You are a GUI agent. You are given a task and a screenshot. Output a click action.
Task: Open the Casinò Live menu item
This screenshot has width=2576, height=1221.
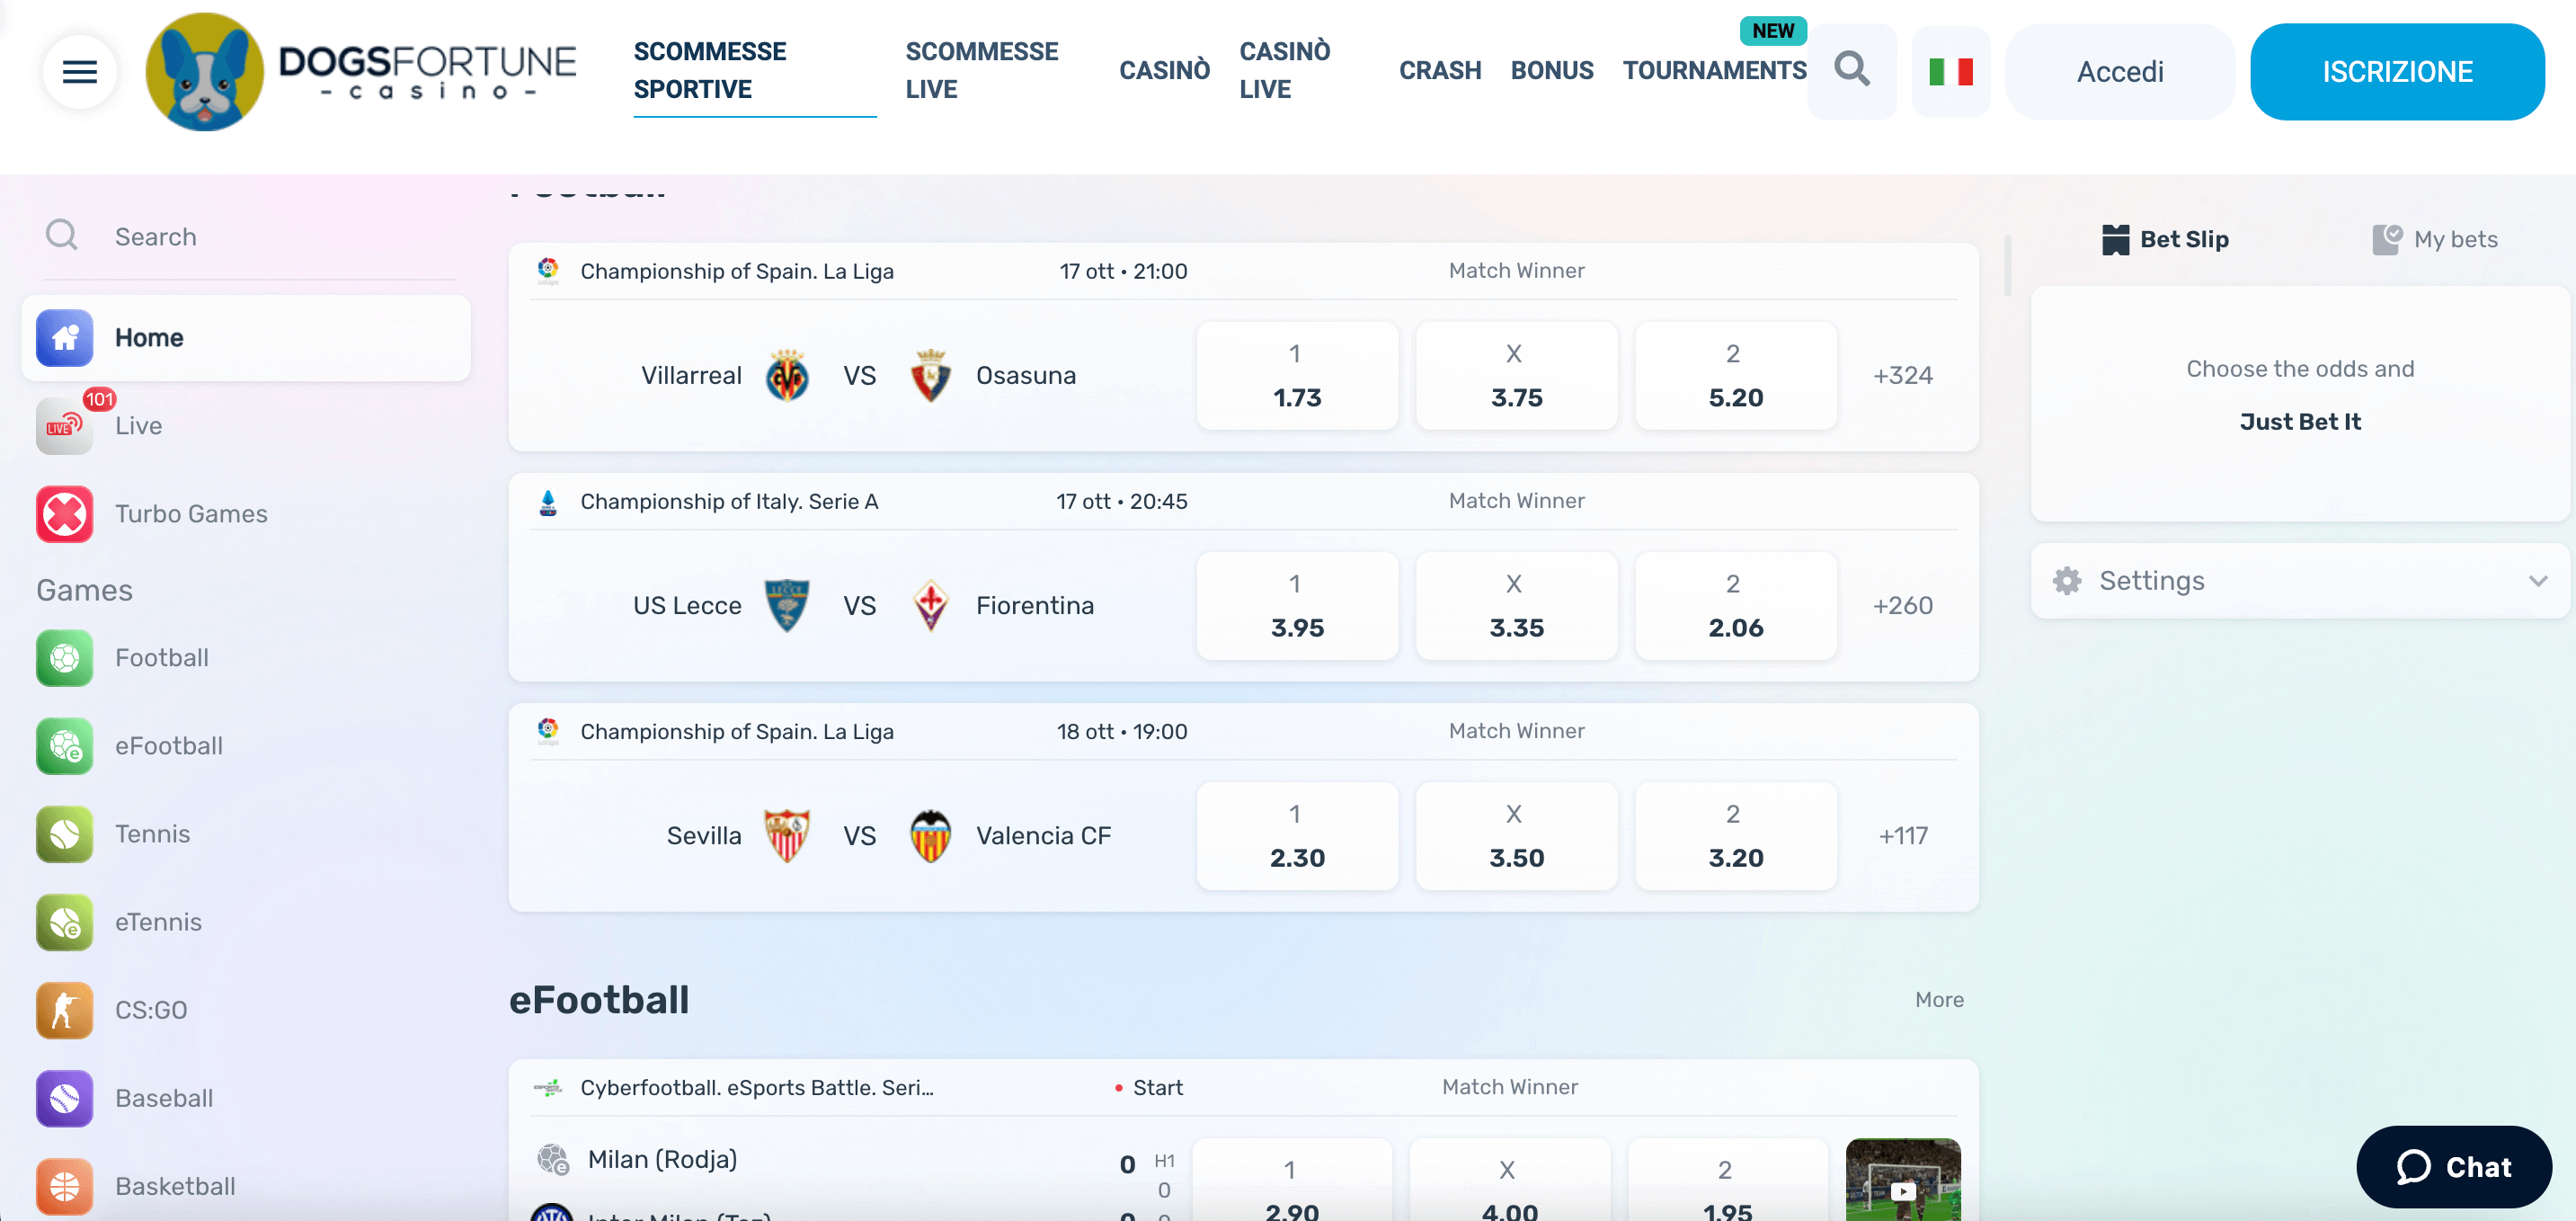1286,70
